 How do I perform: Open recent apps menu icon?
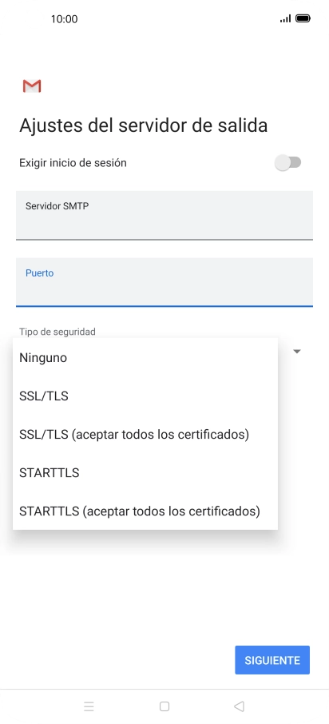tap(89, 706)
